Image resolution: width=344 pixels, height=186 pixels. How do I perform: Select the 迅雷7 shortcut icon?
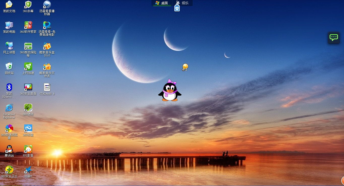(x=28, y=170)
